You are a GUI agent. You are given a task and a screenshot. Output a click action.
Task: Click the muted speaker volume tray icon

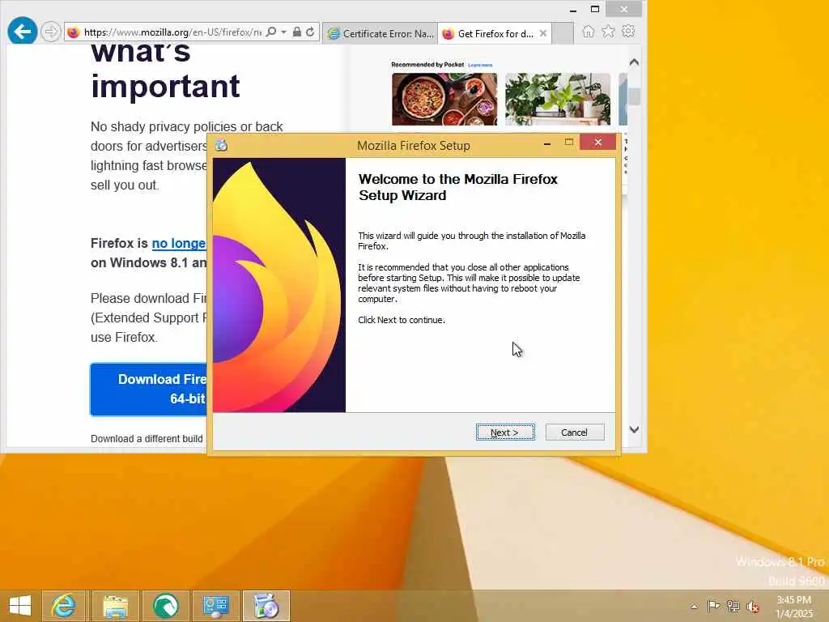pyautogui.click(x=752, y=607)
